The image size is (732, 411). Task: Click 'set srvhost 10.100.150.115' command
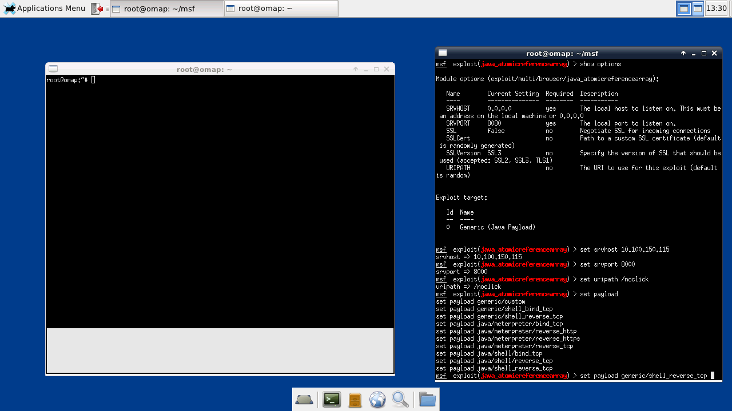click(x=624, y=249)
